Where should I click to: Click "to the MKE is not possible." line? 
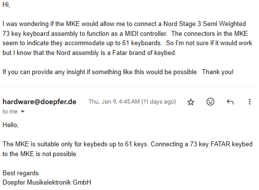click(40, 154)
